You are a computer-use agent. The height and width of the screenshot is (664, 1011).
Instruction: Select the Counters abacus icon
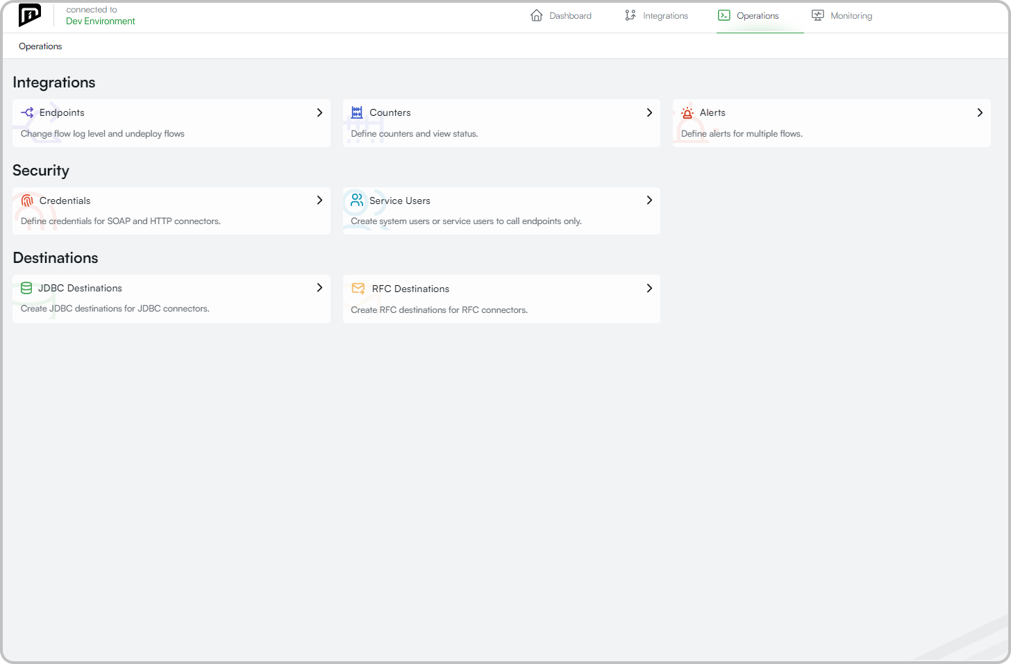click(357, 112)
